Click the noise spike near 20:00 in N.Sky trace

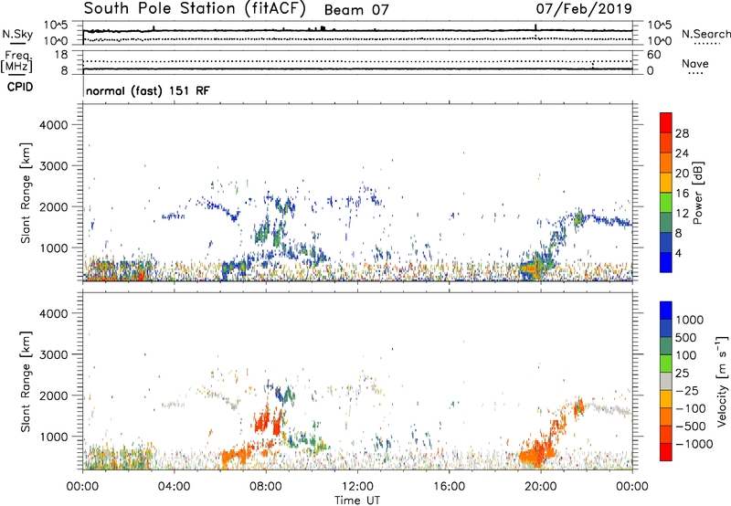(x=535, y=27)
